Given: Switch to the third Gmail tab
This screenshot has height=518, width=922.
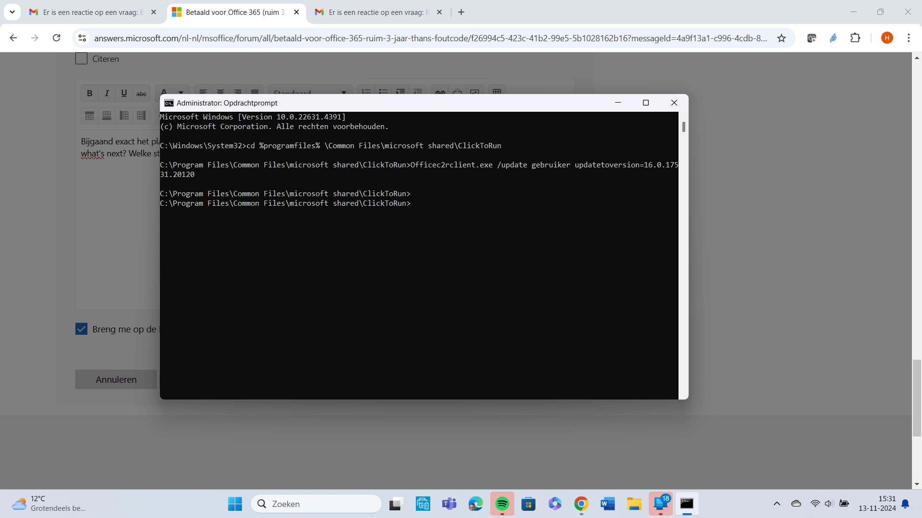Looking at the screenshot, I should pos(377,12).
